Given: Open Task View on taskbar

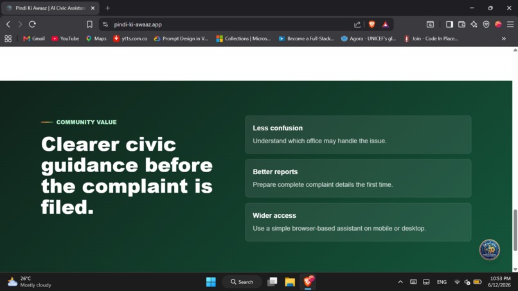Looking at the screenshot, I should point(272,282).
